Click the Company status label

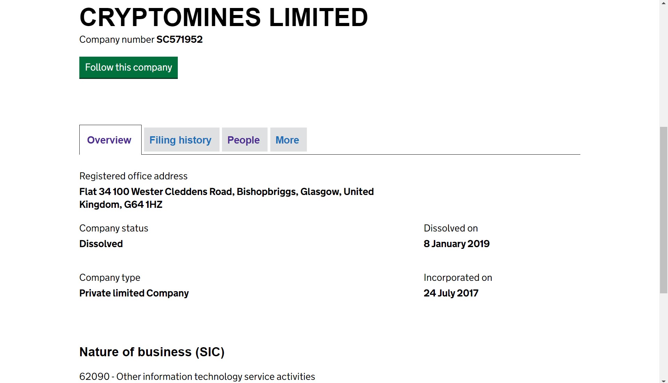point(114,228)
